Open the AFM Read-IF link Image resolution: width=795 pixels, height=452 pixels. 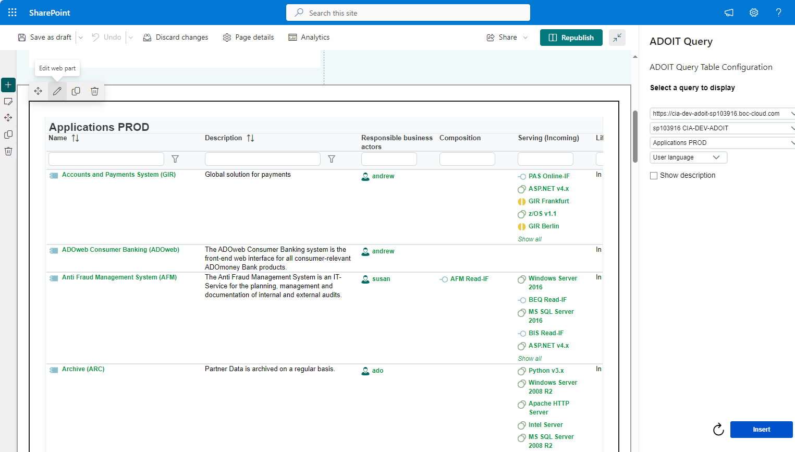[x=469, y=279]
